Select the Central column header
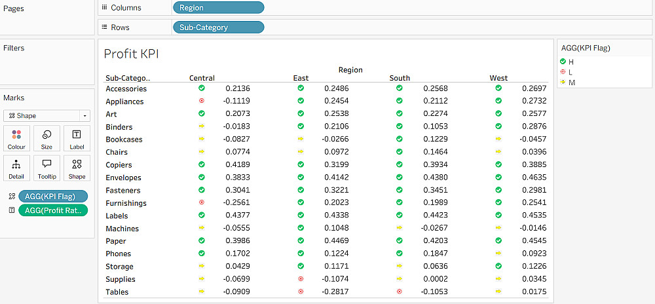This screenshot has height=304, width=655. (x=202, y=78)
